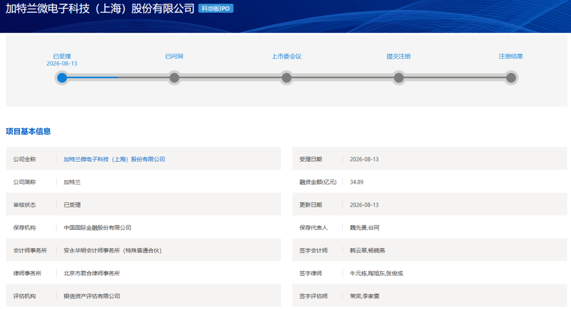Image resolution: width=571 pixels, height=309 pixels.
Task: Click the 科创板IPO badge
Action: pos(216,8)
